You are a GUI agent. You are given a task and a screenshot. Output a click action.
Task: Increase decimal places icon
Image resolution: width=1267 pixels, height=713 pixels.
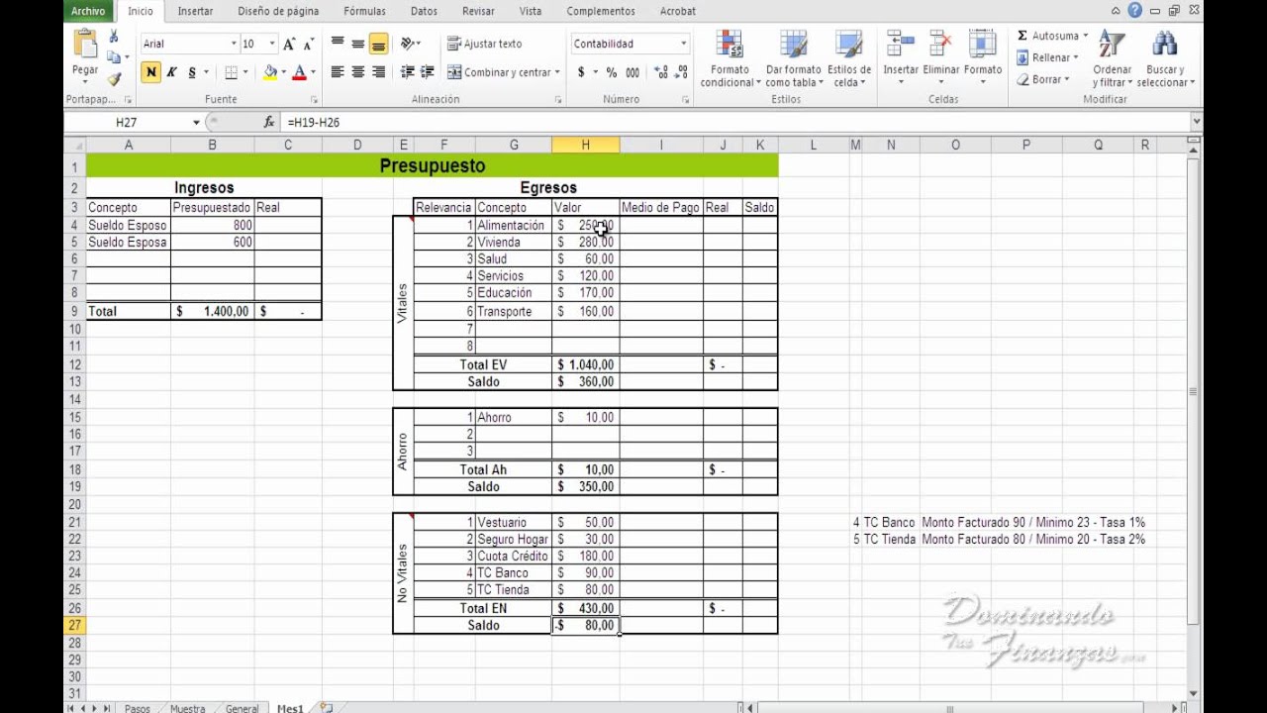660,72
